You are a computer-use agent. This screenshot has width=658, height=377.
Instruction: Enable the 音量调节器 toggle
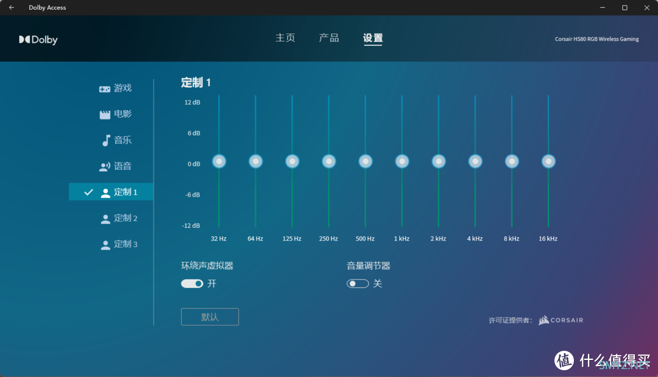(358, 284)
